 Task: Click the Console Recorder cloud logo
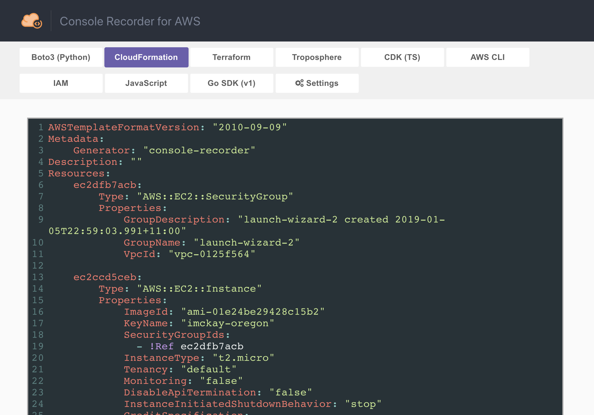pyautogui.click(x=31, y=21)
